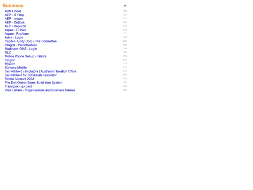Follow the TransLink - go card link
This screenshot has height=190, width=253.
(x=18, y=86)
